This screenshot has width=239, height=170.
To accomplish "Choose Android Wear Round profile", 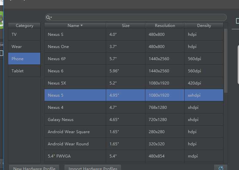I will (x=134, y=144).
